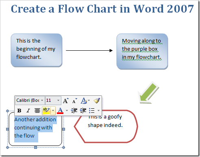Open bullets dropdown arrow
This screenshot has height=157, width=200.
click(98, 111)
